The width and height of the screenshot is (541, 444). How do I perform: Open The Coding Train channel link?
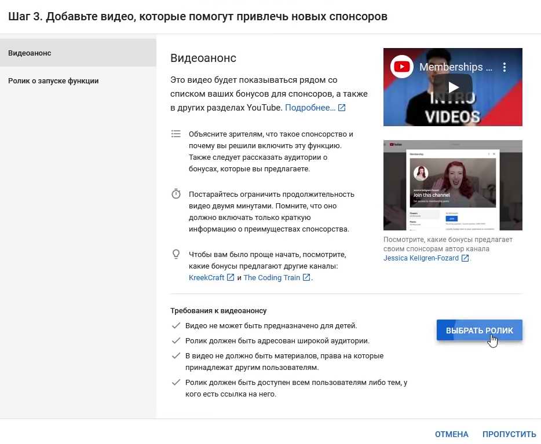(272, 277)
